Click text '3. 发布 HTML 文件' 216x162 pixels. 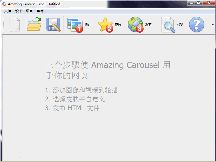tap(72, 108)
